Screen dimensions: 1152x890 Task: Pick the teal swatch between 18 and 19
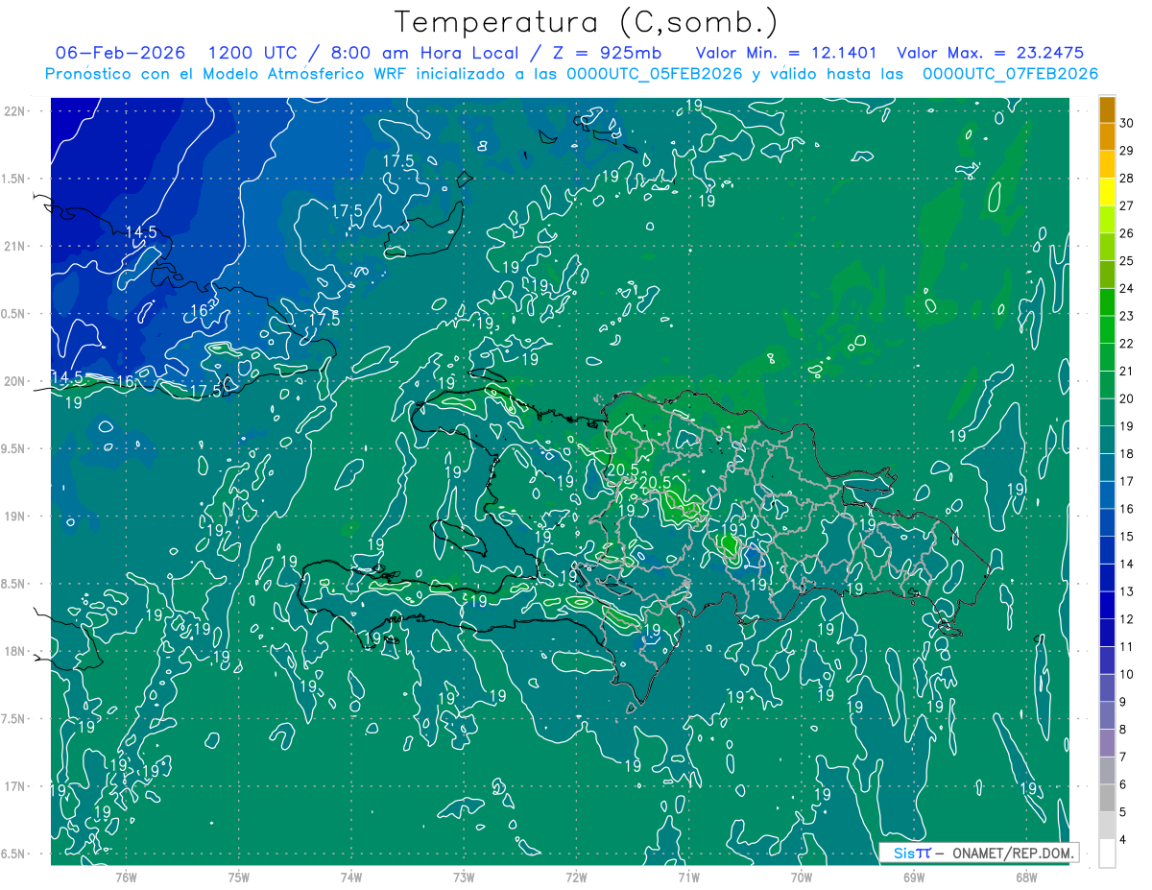coord(1107,440)
